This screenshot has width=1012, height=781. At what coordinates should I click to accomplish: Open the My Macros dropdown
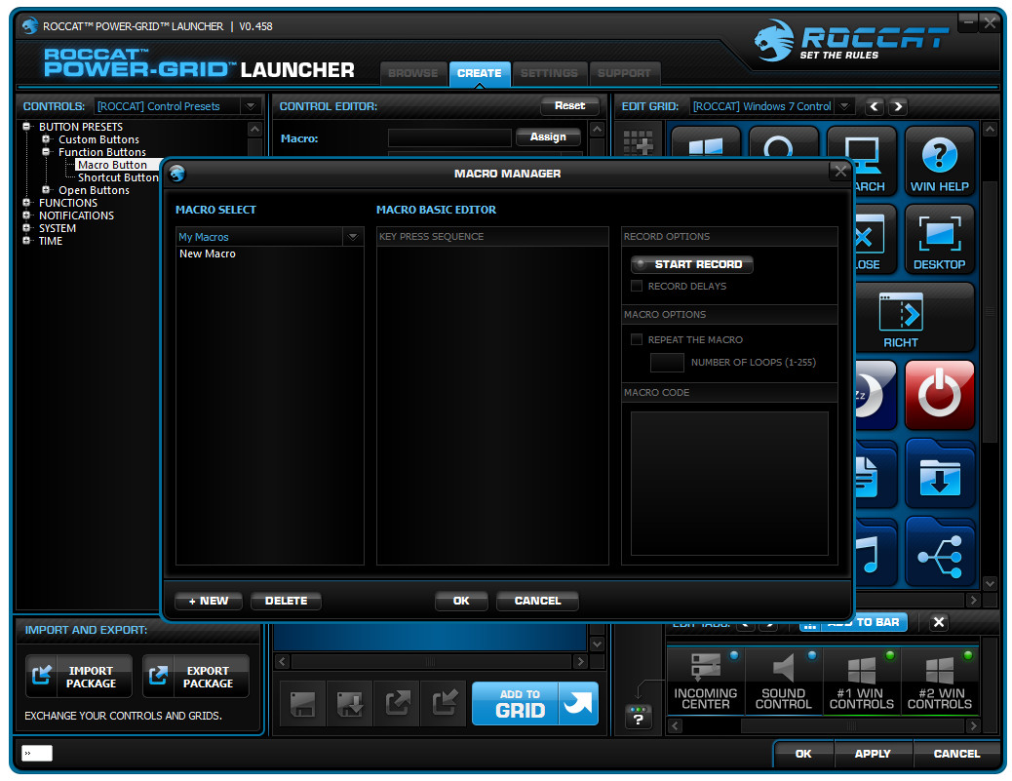[353, 237]
